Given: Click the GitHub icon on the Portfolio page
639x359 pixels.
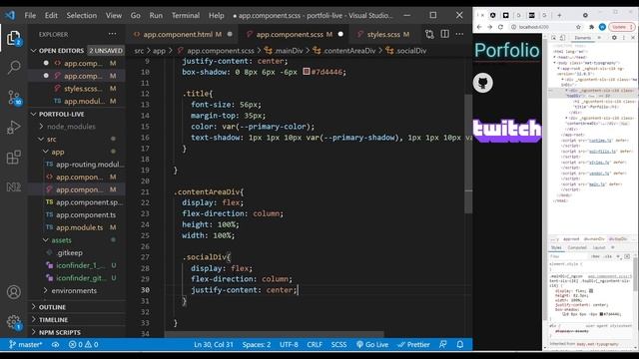Looking at the screenshot, I should (x=483, y=83).
